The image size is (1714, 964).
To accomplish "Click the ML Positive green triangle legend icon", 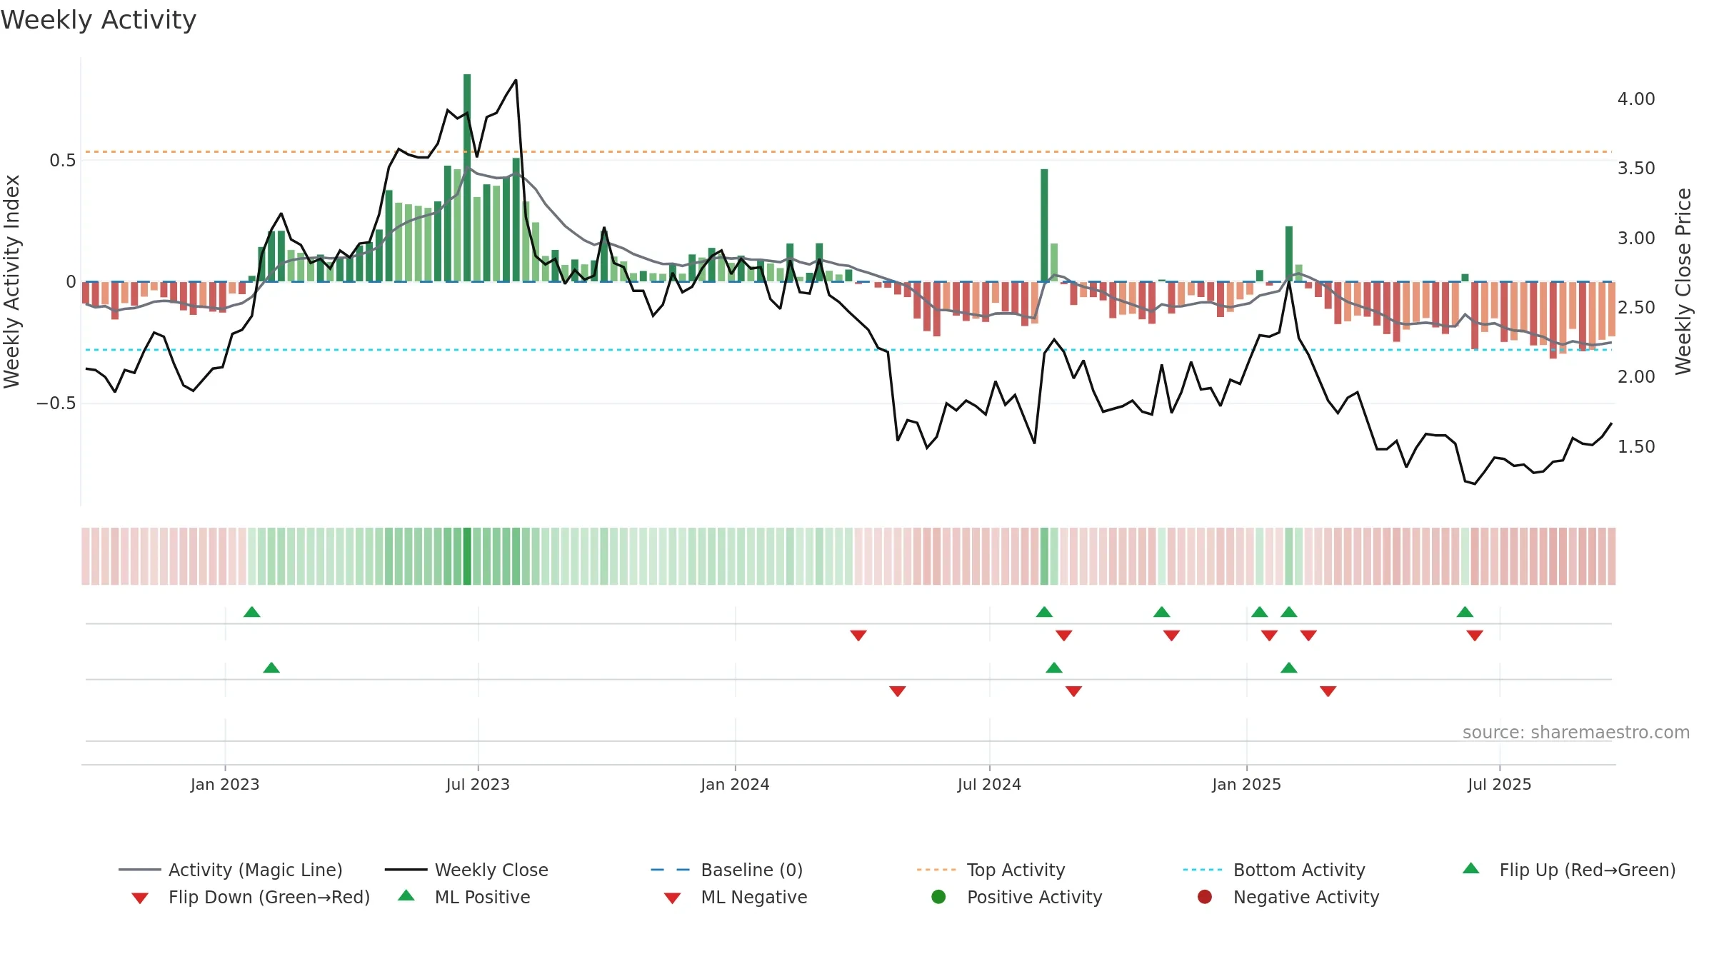I will pyautogui.click(x=406, y=895).
